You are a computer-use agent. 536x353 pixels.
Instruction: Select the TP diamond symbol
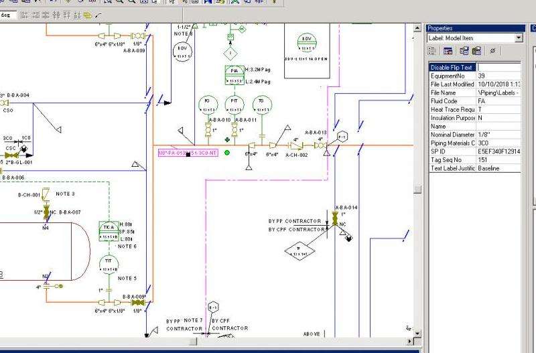tap(299, 251)
